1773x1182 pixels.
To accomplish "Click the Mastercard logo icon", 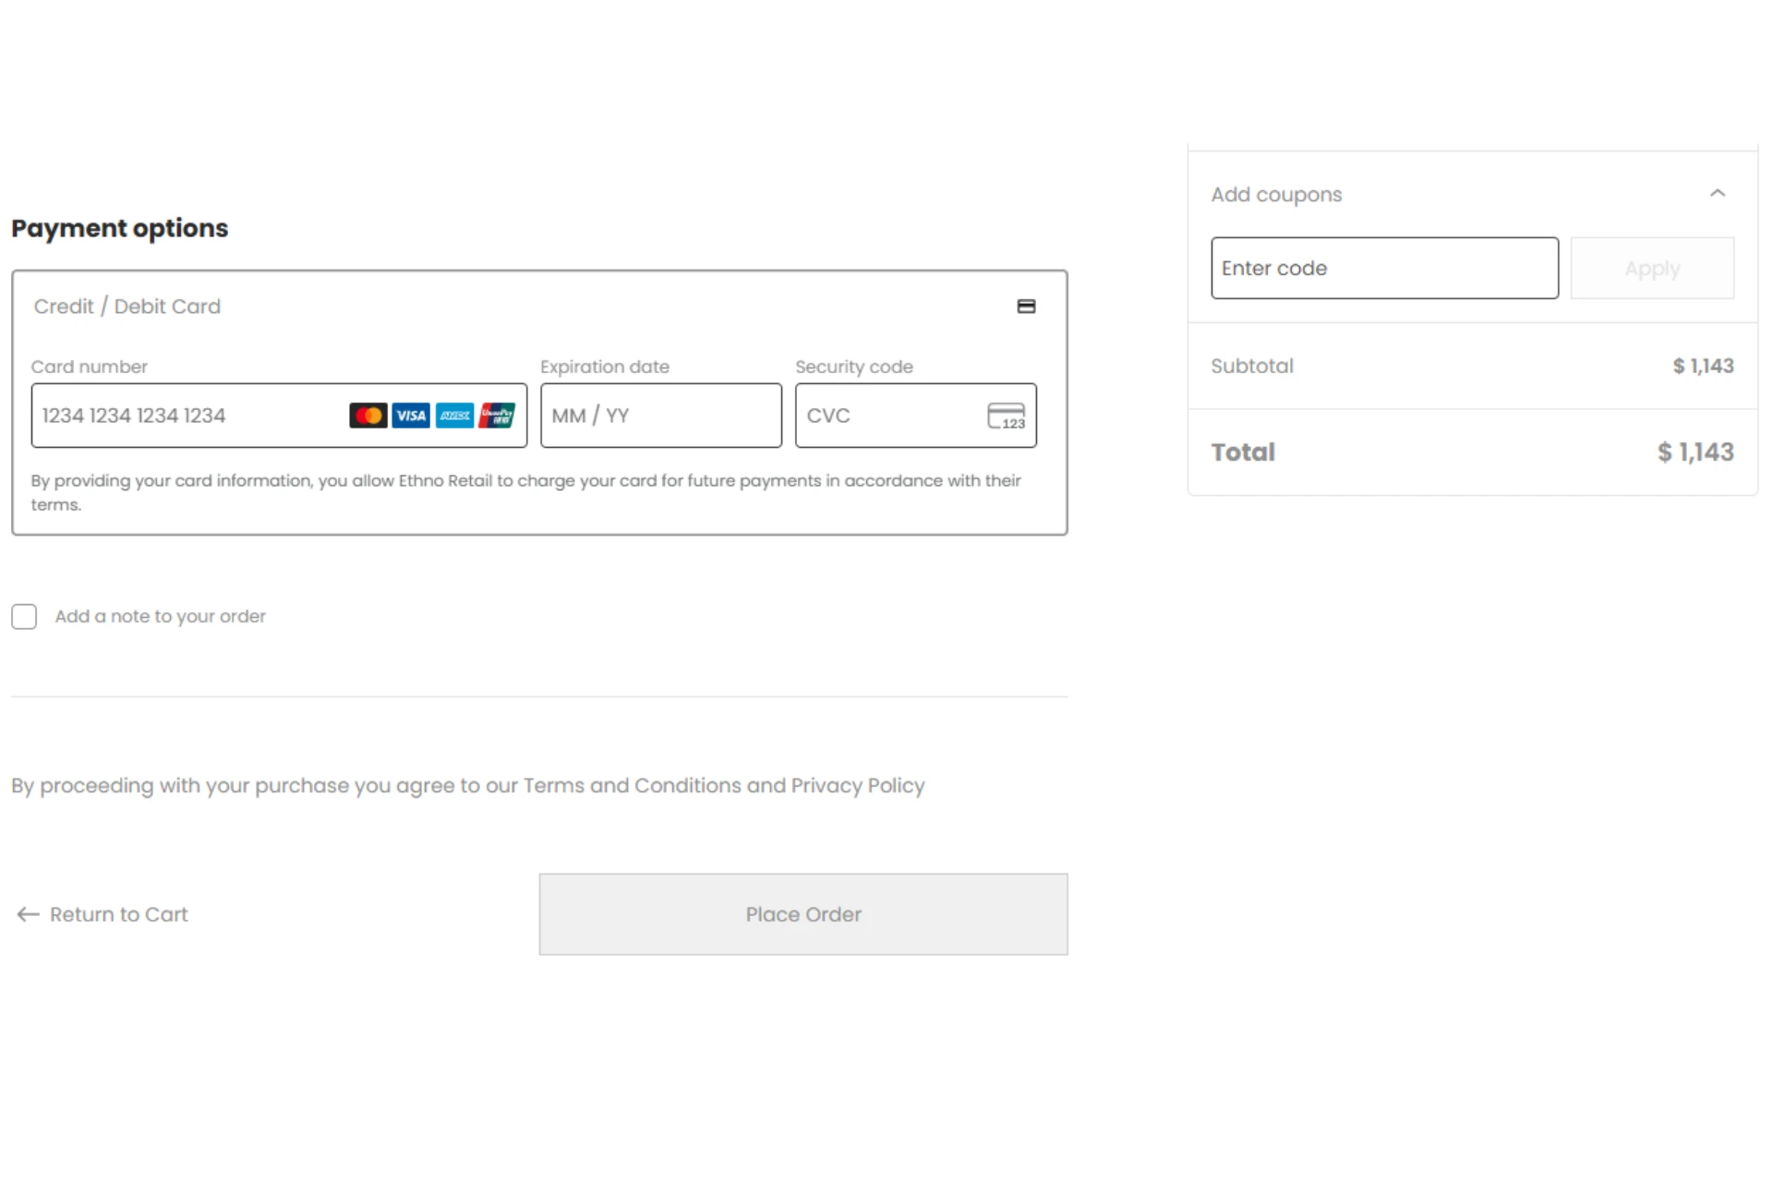I will click(x=368, y=416).
